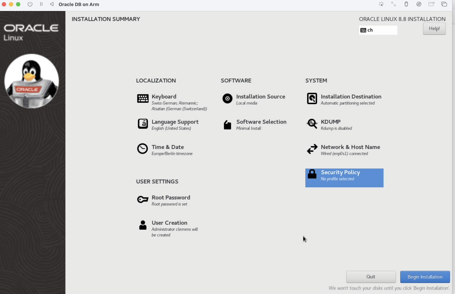
Task: Click the Installation Source disc icon
Action: (x=227, y=98)
